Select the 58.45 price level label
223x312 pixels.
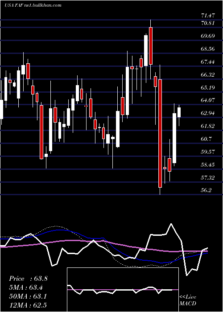[x=208, y=165]
